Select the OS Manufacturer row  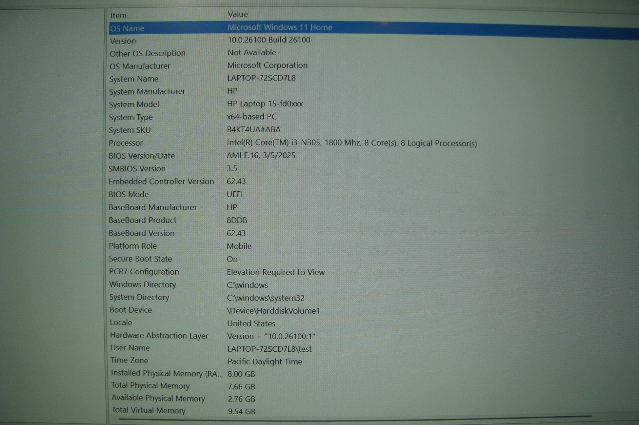[x=140, y=66]
